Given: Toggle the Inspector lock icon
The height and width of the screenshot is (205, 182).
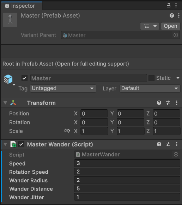Looking at the screenshot, I should pos(169,6).
